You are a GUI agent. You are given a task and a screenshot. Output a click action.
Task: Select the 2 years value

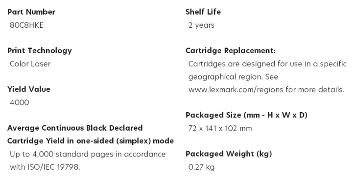tap(201, 25)
